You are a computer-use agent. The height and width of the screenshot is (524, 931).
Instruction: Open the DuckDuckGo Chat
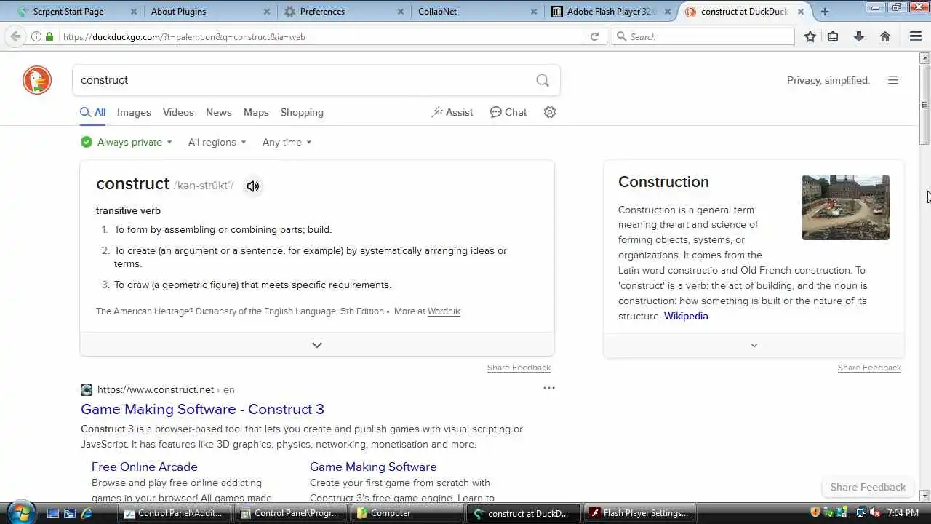[x=508, y=112]
